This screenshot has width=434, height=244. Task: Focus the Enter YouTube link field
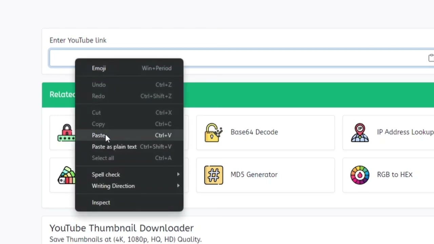241,58
